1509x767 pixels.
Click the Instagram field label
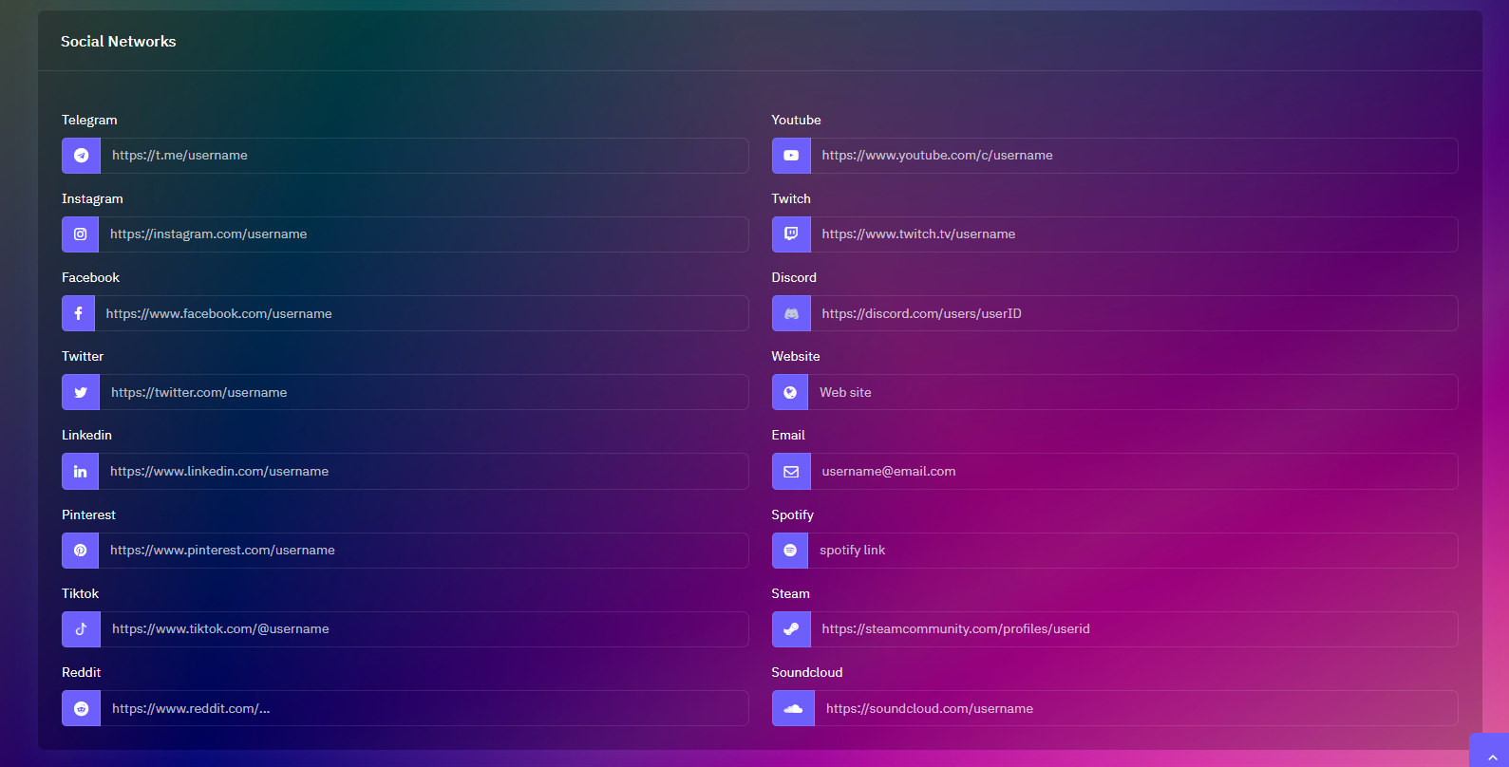92,198
